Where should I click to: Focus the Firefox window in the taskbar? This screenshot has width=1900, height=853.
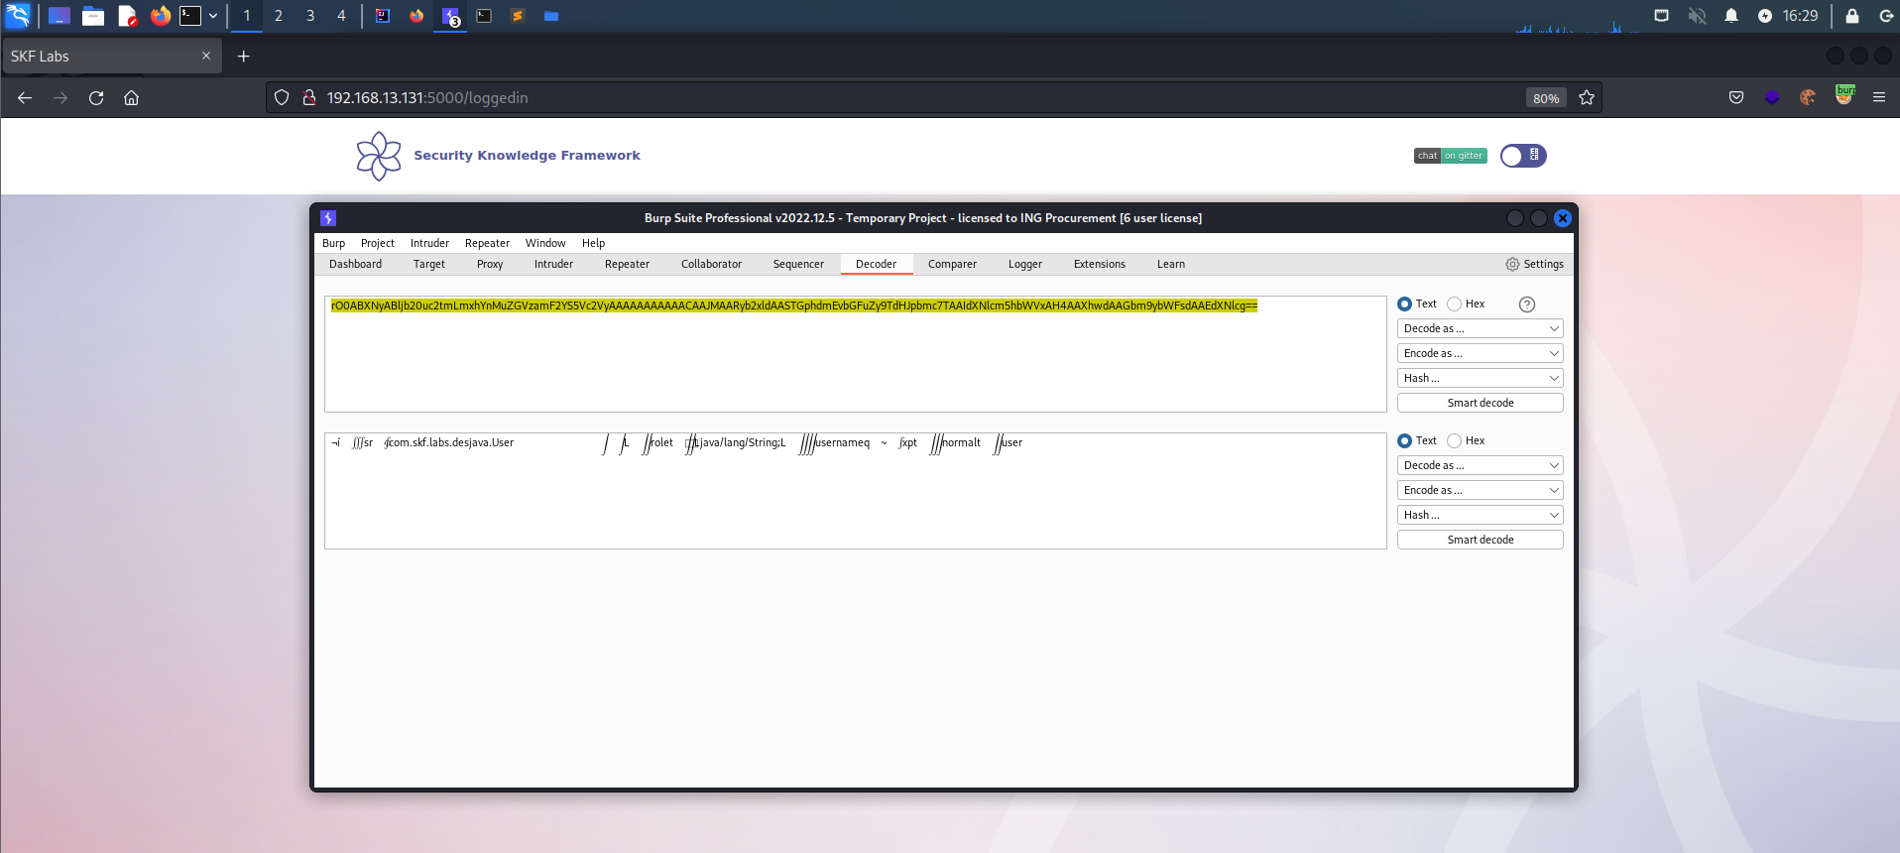416,16
